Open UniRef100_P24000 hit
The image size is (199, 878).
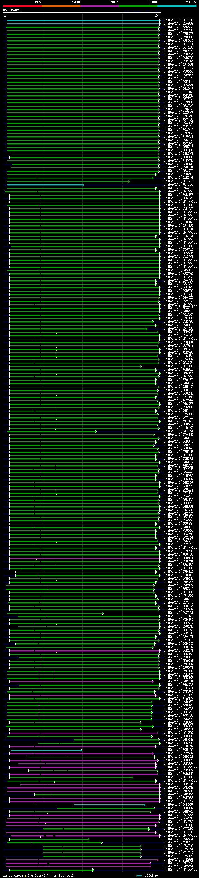(178, 520)
